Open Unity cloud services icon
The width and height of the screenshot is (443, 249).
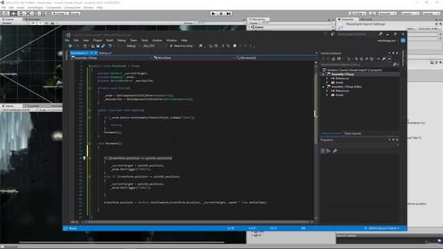point(372,13)
